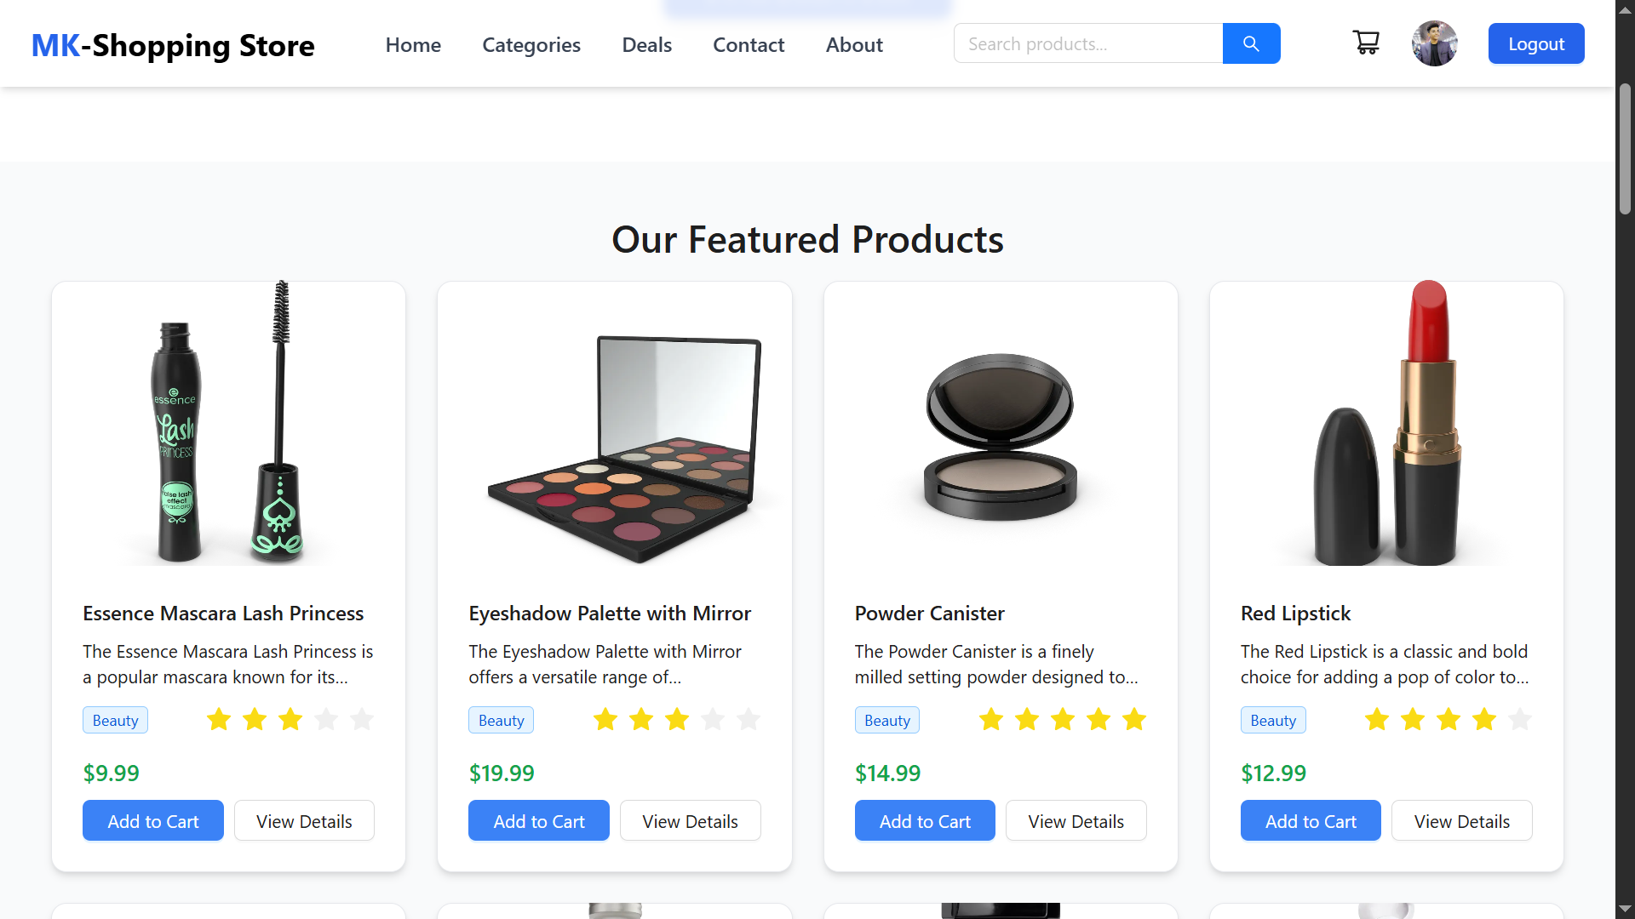This screenshot has width=1635, height=919.
Task: Go to the Deals page
Action: pos(646,45)
